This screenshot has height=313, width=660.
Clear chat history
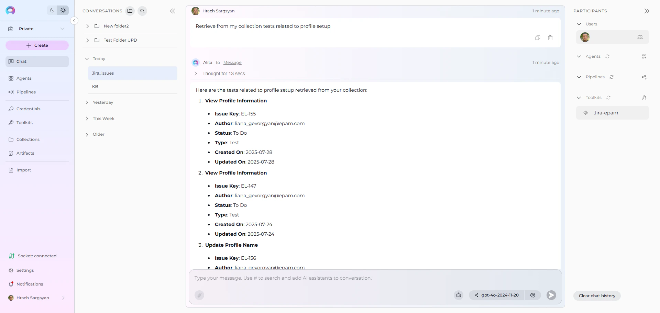(597, 295)
